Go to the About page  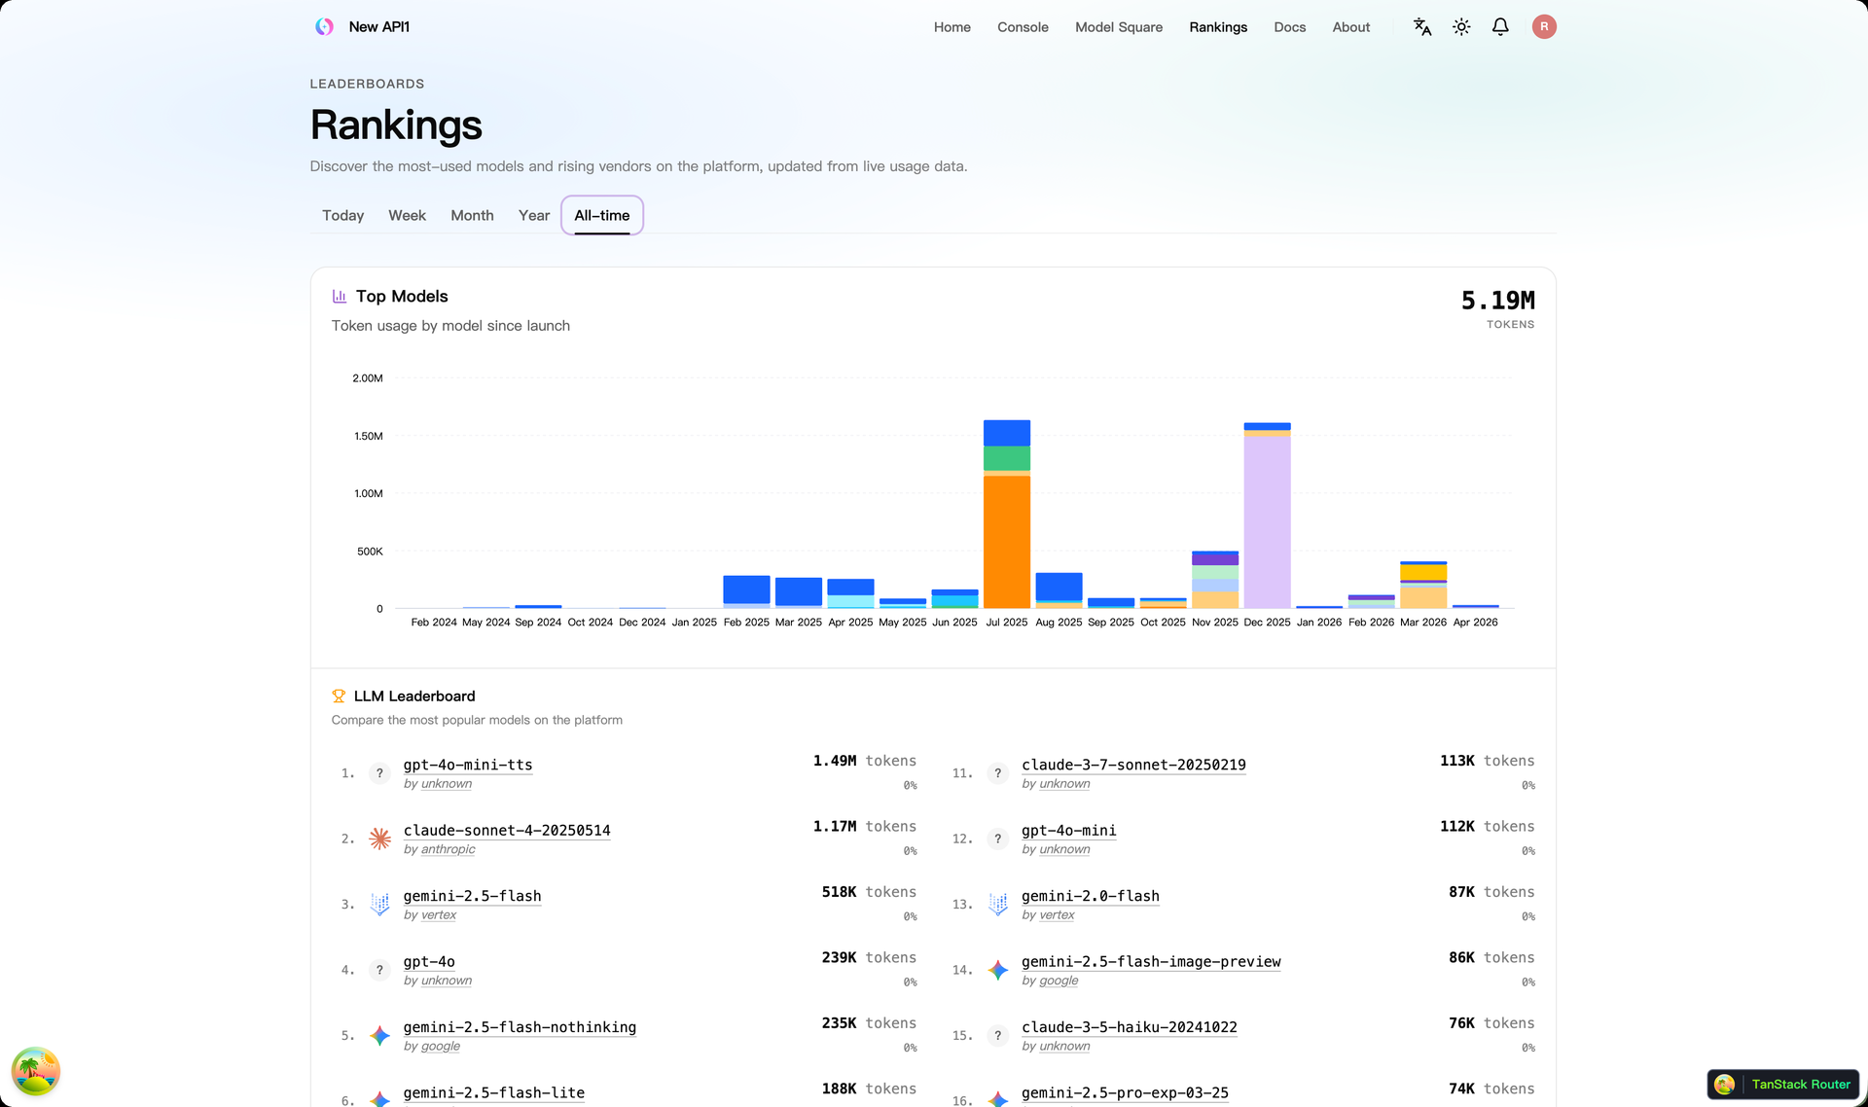pos(1351,27)
